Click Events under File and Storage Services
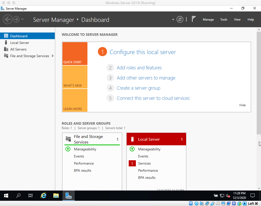The image size is (261, 206). (79, 156)
